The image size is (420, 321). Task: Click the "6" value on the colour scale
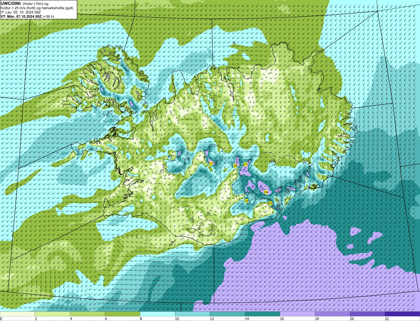pyautogui.click(x=106, y=319)
